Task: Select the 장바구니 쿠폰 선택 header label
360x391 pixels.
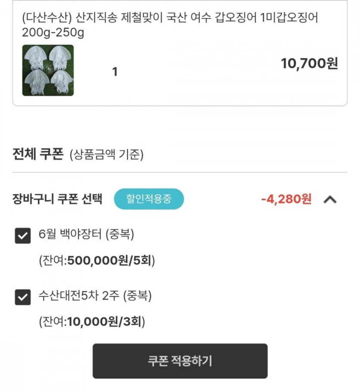Action: [x=58, y=200]
